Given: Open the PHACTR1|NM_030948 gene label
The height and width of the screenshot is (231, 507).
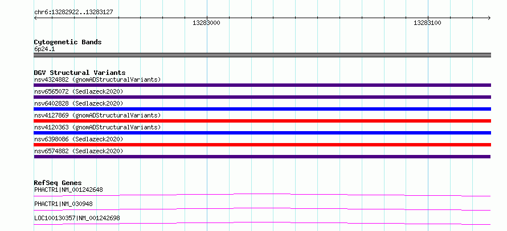Looking at the screenshot, I should click(x=63, y=204).
